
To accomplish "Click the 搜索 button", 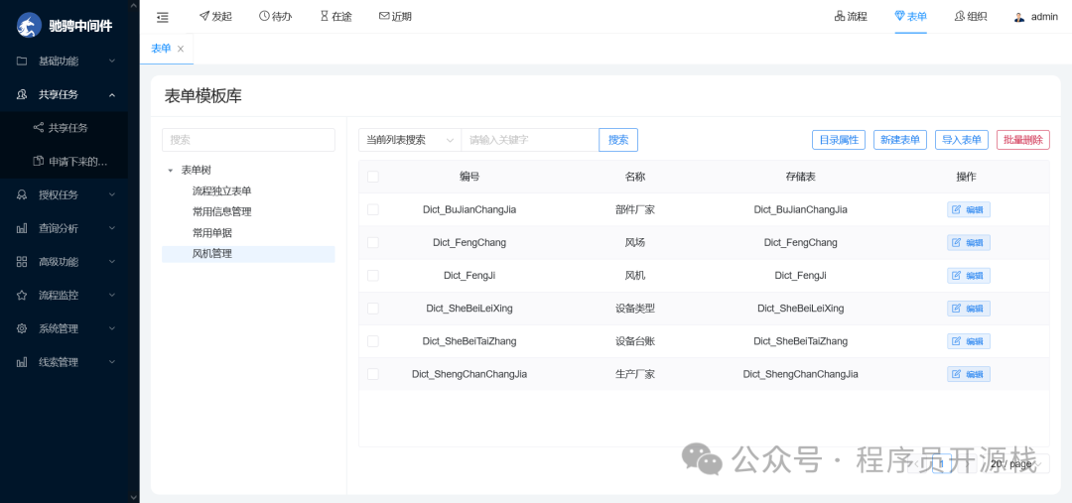I will (x=618, y=140).
